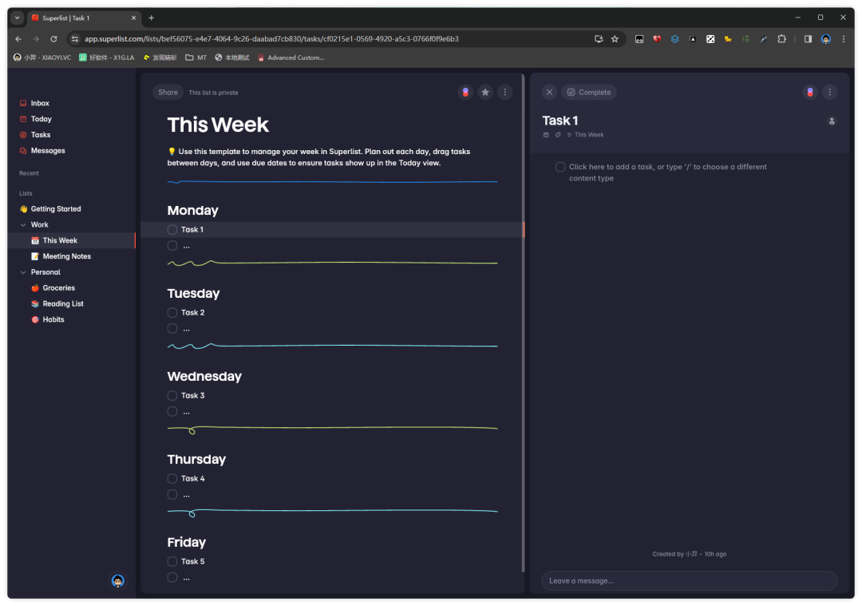Select the This Week list in sidebar
Image resolution: width=862 pixels, height=606 pixels.
pyautogui.click(x=72, y=240)
